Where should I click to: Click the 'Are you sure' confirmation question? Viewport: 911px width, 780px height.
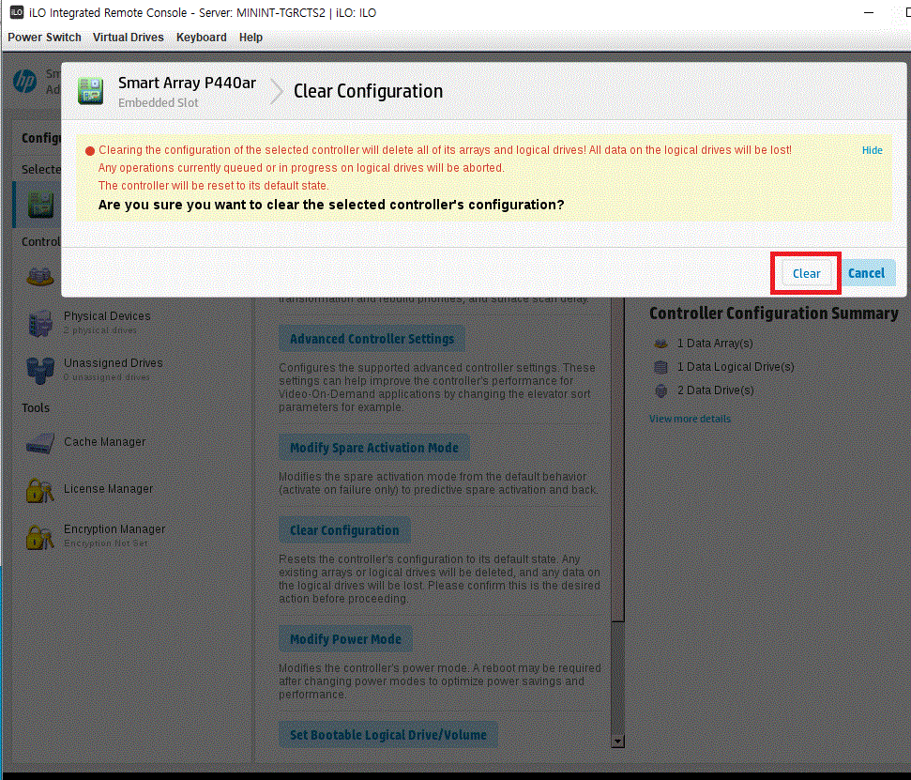pyautogui.click(x=331, y=205)
